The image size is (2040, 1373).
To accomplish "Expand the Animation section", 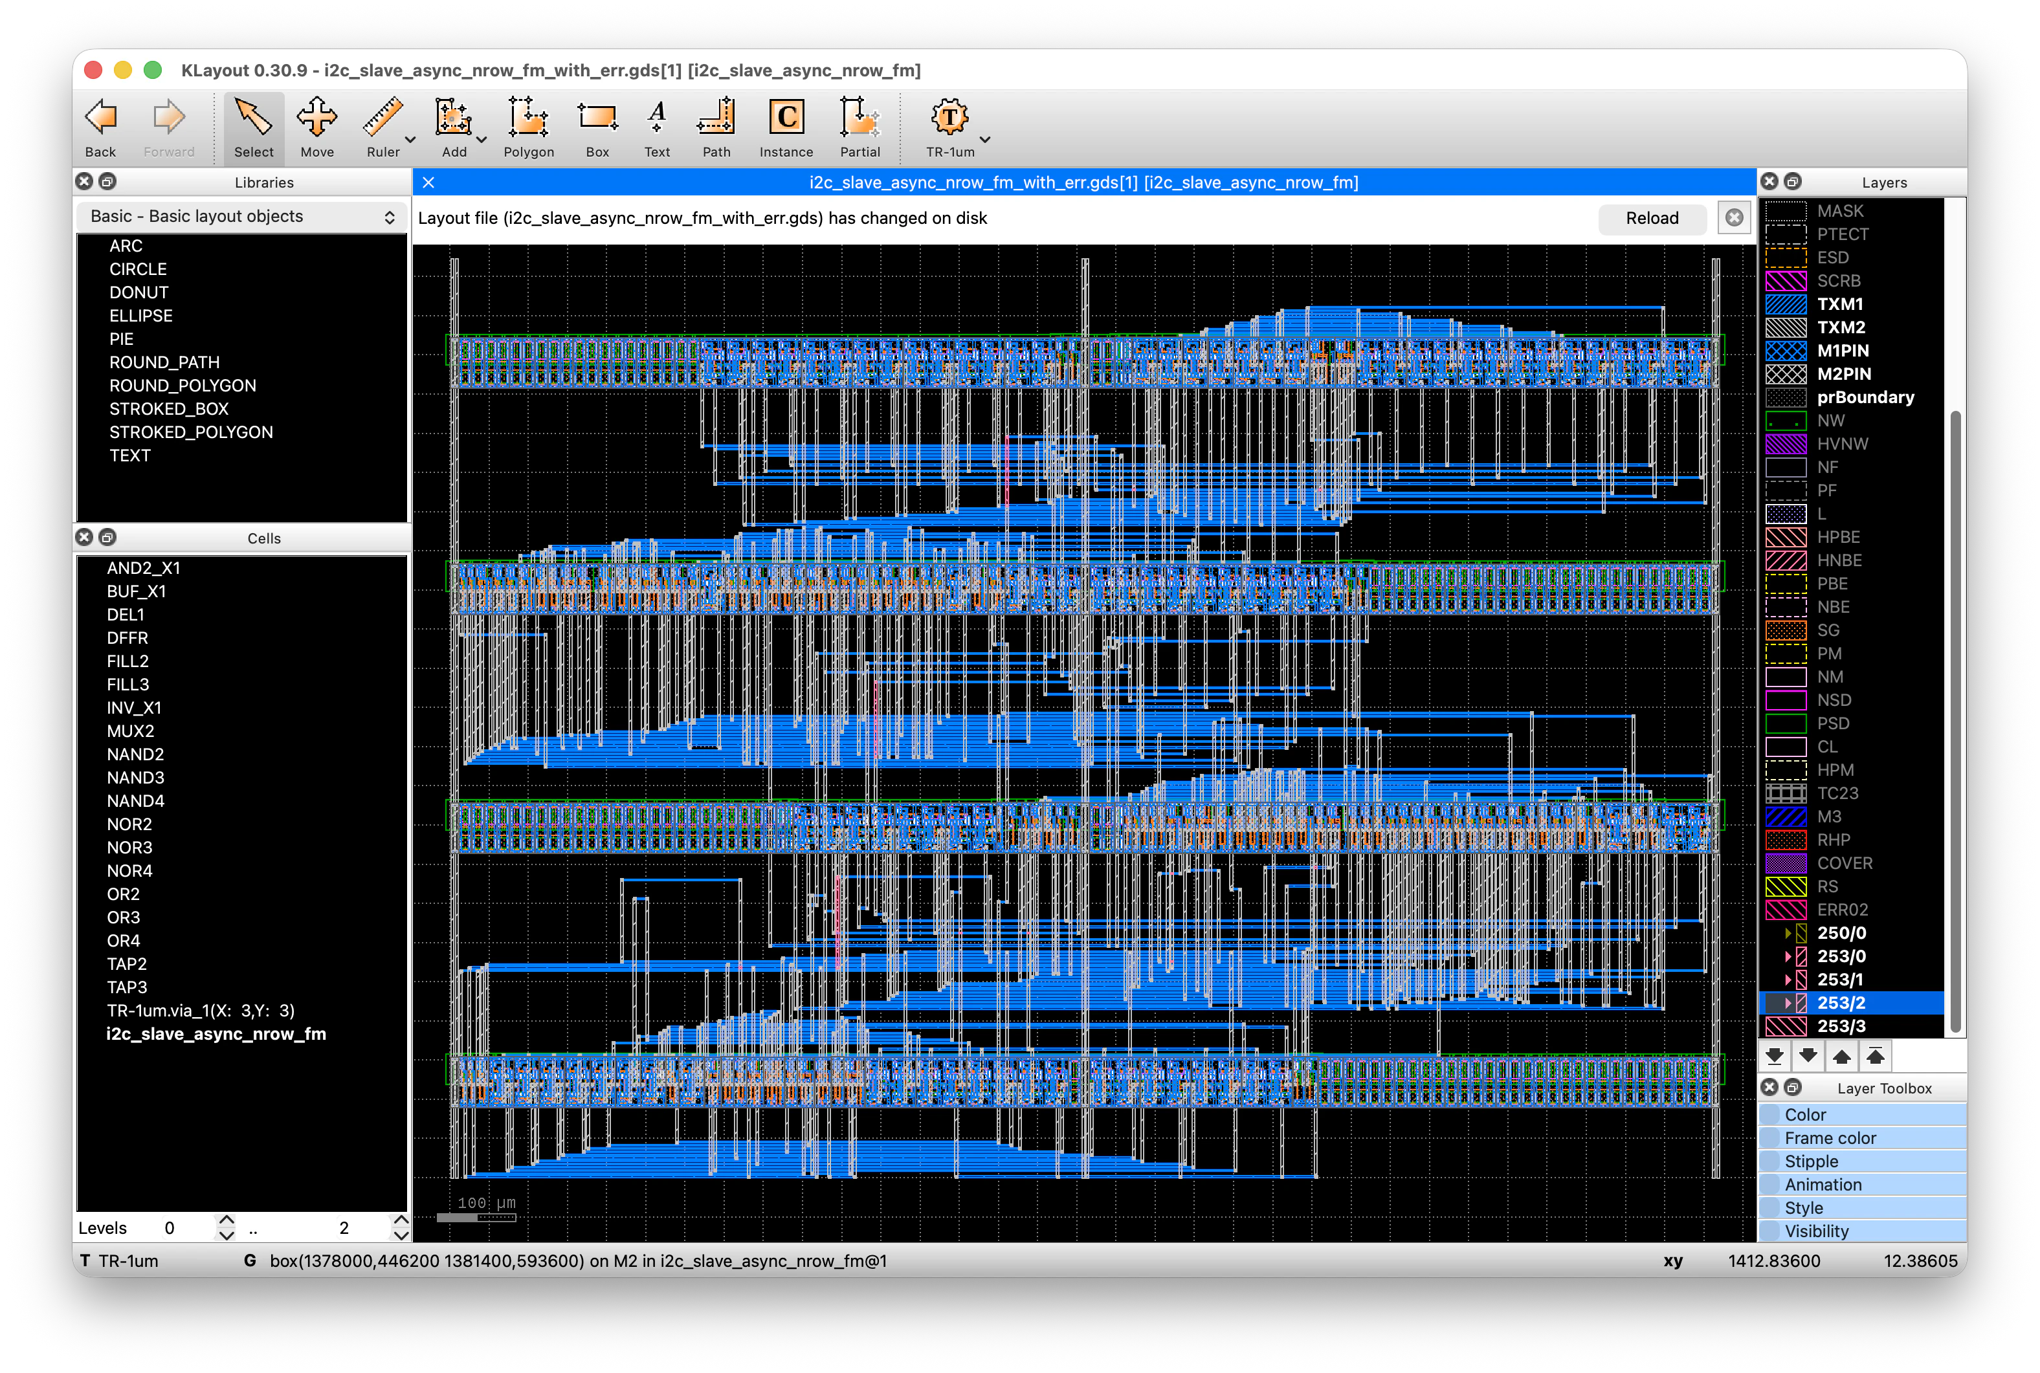I will pyautogui.click(x=1862, y=1184).
